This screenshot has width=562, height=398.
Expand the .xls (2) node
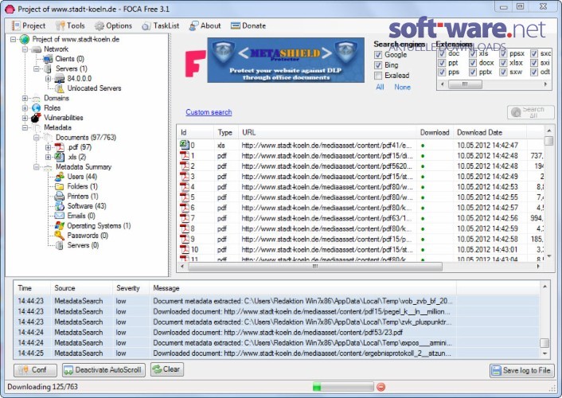(x=48, y=157)
